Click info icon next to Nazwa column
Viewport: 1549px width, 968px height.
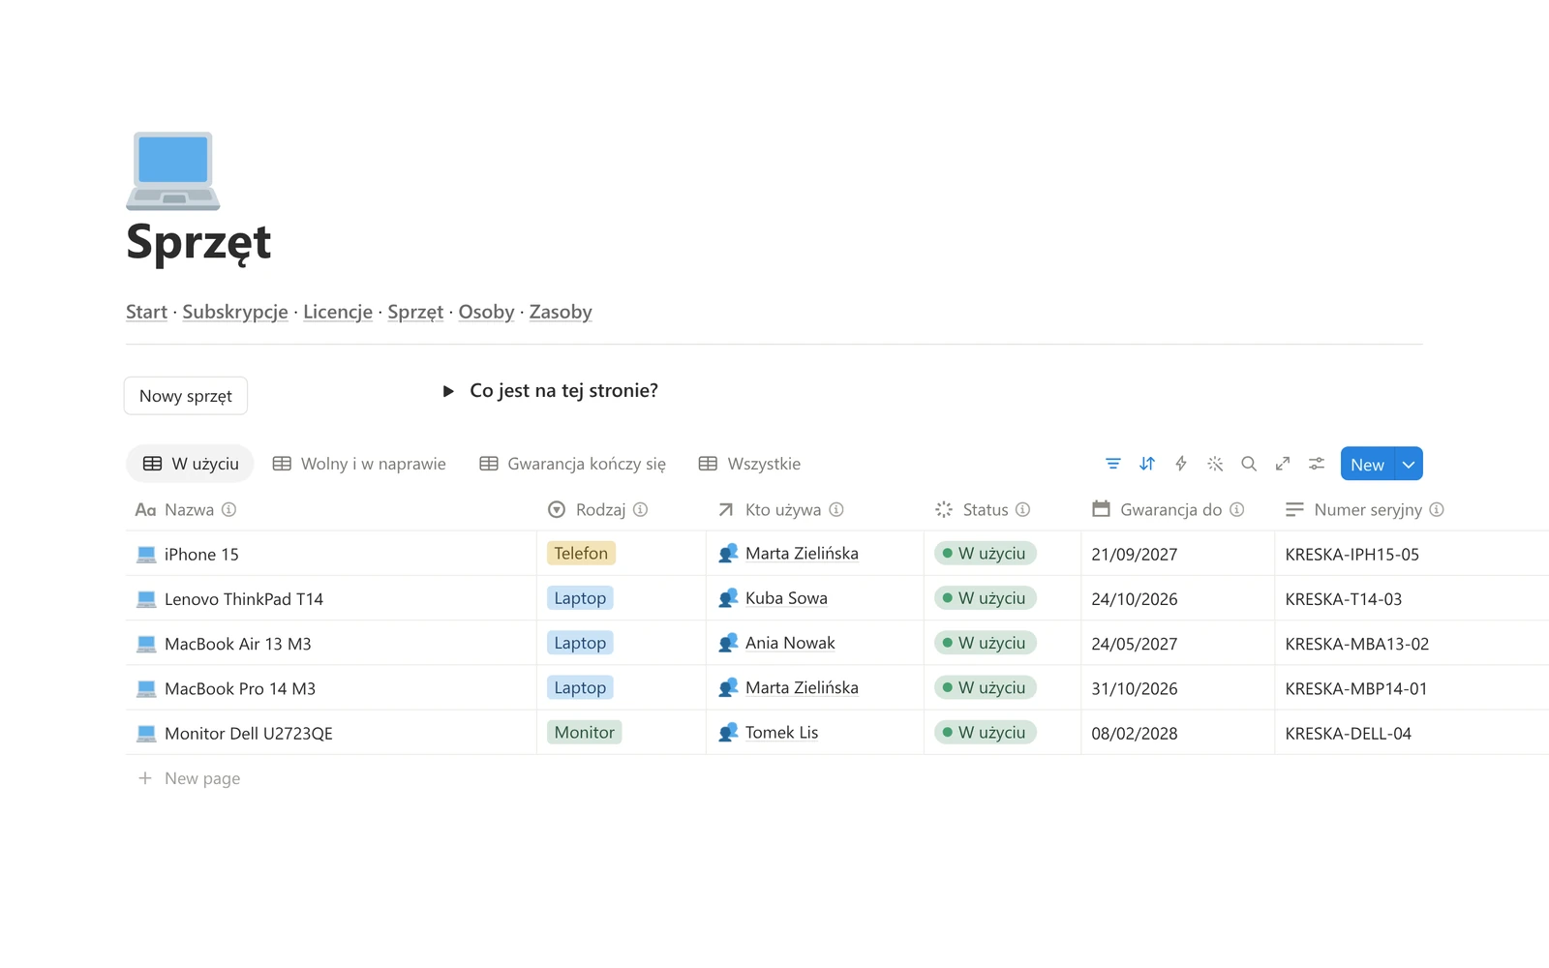tap(228, 509)
